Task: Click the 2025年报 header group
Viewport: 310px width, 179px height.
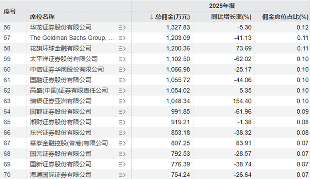Action: click(221, 6)
